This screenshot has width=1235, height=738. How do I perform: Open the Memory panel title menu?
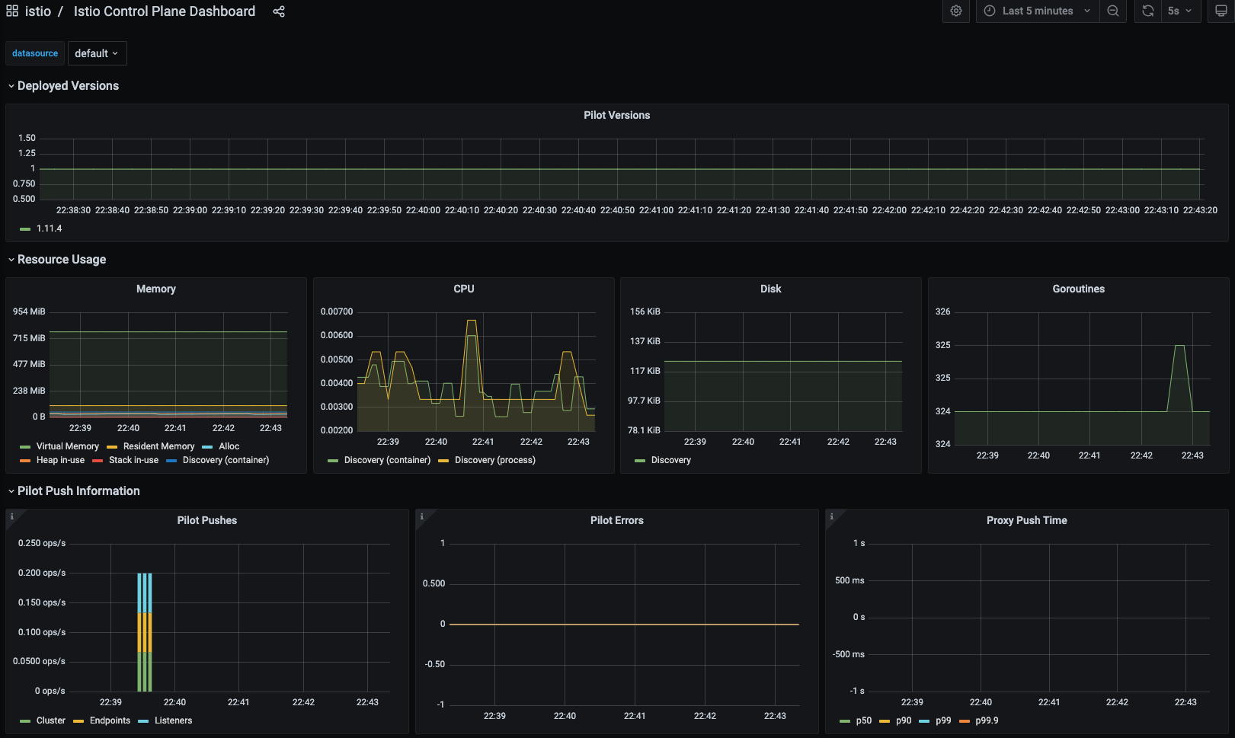(156, 289)
